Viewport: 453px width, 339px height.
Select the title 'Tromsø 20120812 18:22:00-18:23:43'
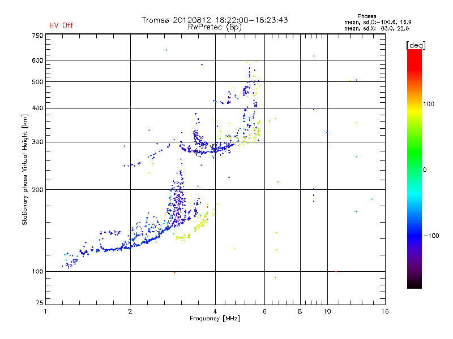pyautogui.click(x=215, y=20)
